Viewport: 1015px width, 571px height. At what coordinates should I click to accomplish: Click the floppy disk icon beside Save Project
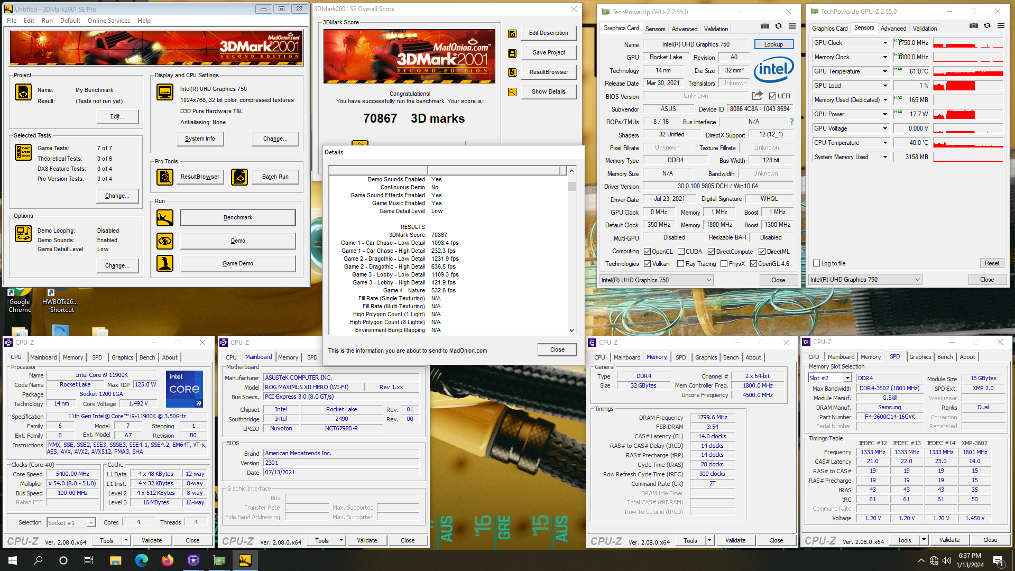(512, 53)
